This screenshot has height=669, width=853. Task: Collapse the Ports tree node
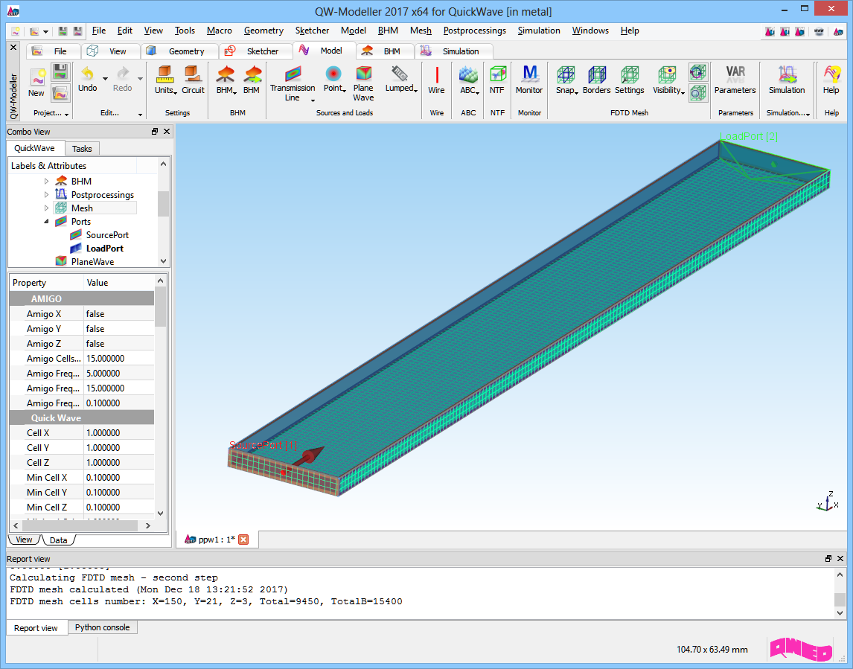[46, 221]
